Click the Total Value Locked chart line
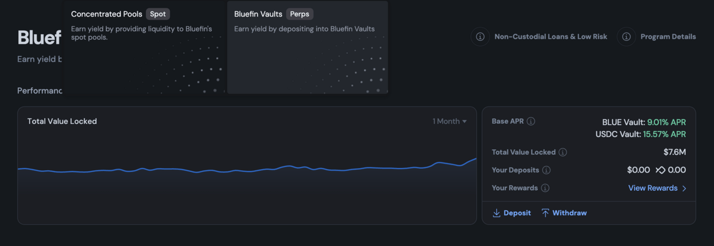714x246 pixels. [246, 170]
